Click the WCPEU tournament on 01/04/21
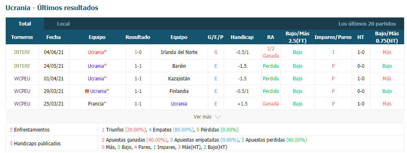Image resolution: width=407 pixels, height=153 pixels. point(22,78)
